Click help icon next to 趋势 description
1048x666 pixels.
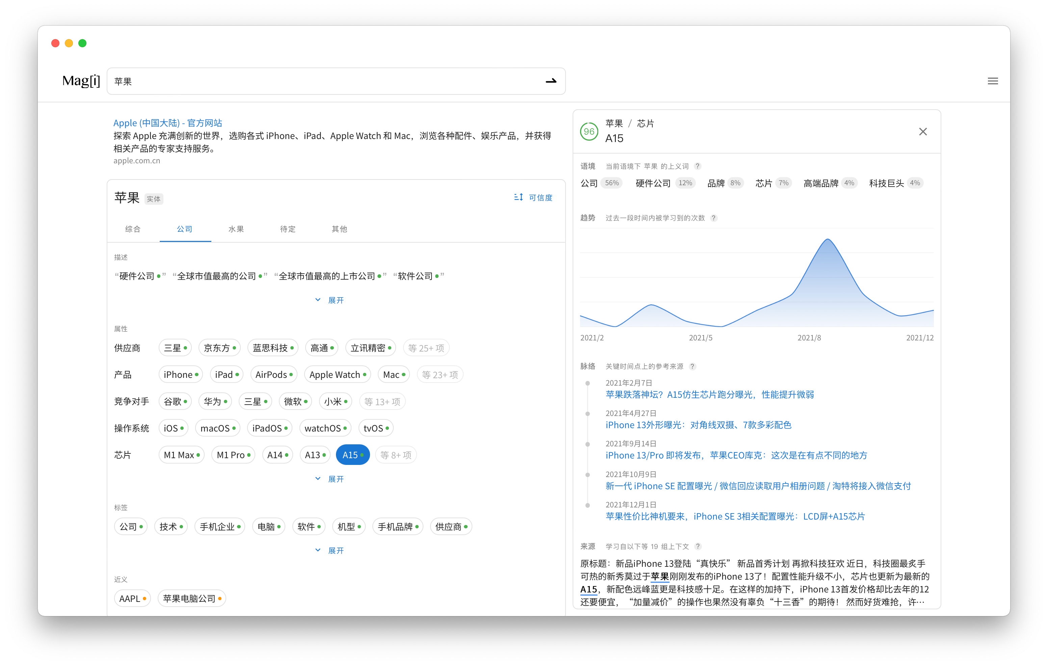coord(714,218)
